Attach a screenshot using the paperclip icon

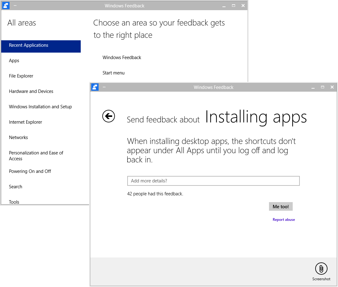tap(321, 269)
